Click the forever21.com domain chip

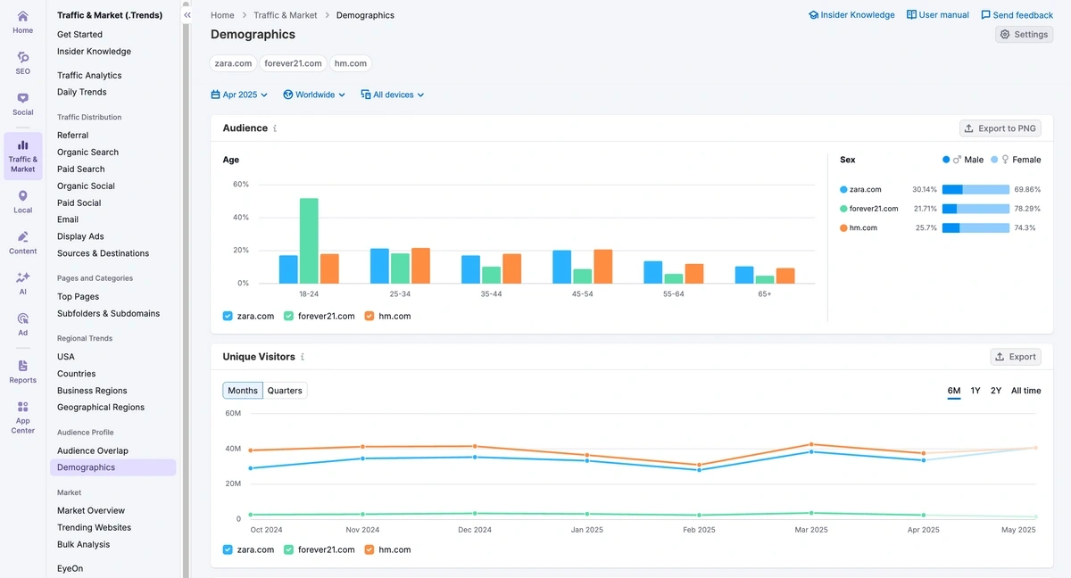[293, 63]
